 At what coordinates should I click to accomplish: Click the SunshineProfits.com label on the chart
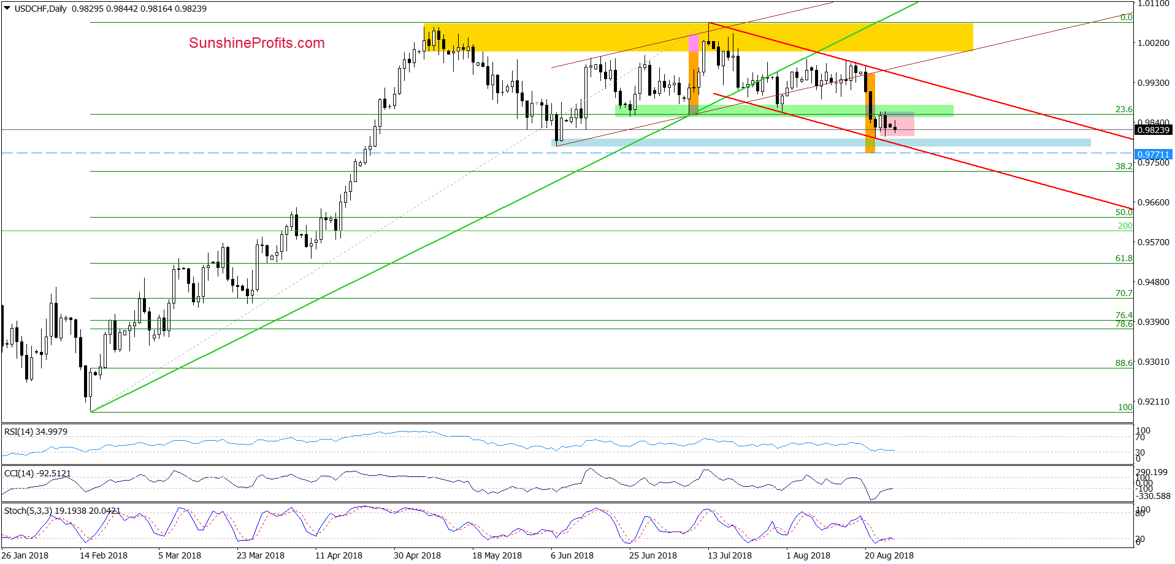(x=257, y=43)
